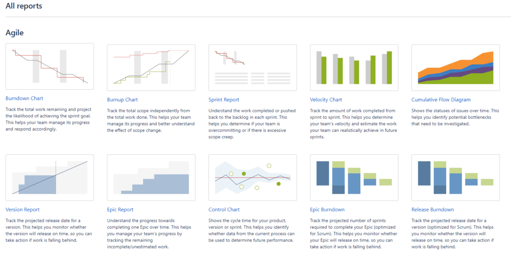511x262 pixels.
Task: Click the Epic Burndown stacked bars thumbnail
Action: pyautogui.click(x=354, y=178)
